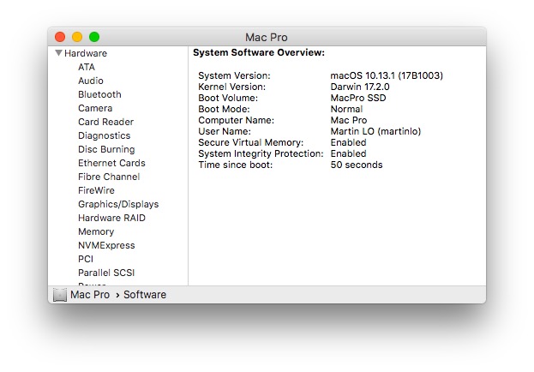Select Fibre Channel item
This screenshot has width=534, height=372.
(x=109, y=177)
